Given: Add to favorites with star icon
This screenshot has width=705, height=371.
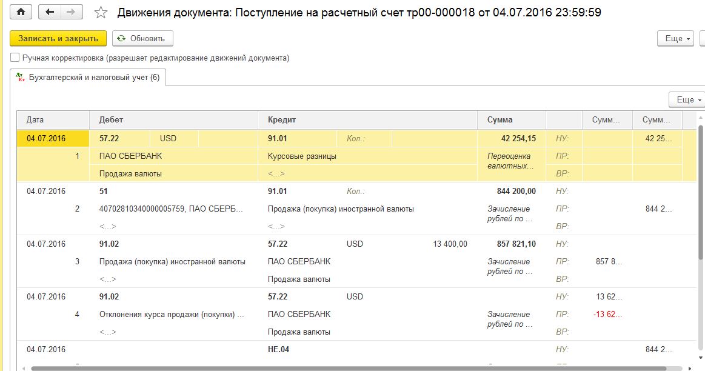Looking at the screenshot, I should [101, 13].
